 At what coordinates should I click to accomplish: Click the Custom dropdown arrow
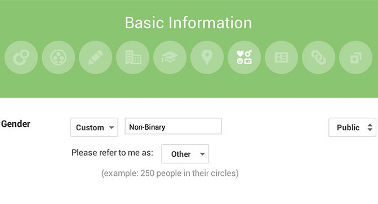pos(112,127)
